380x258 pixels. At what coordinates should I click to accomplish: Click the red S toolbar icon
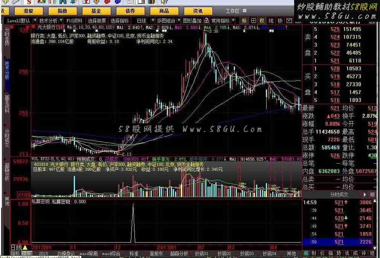pyautogui.click(x=29, y=2)
